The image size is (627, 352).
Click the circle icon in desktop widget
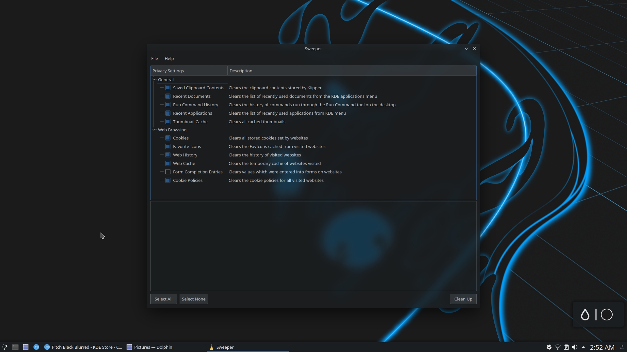tap(607, 315)
